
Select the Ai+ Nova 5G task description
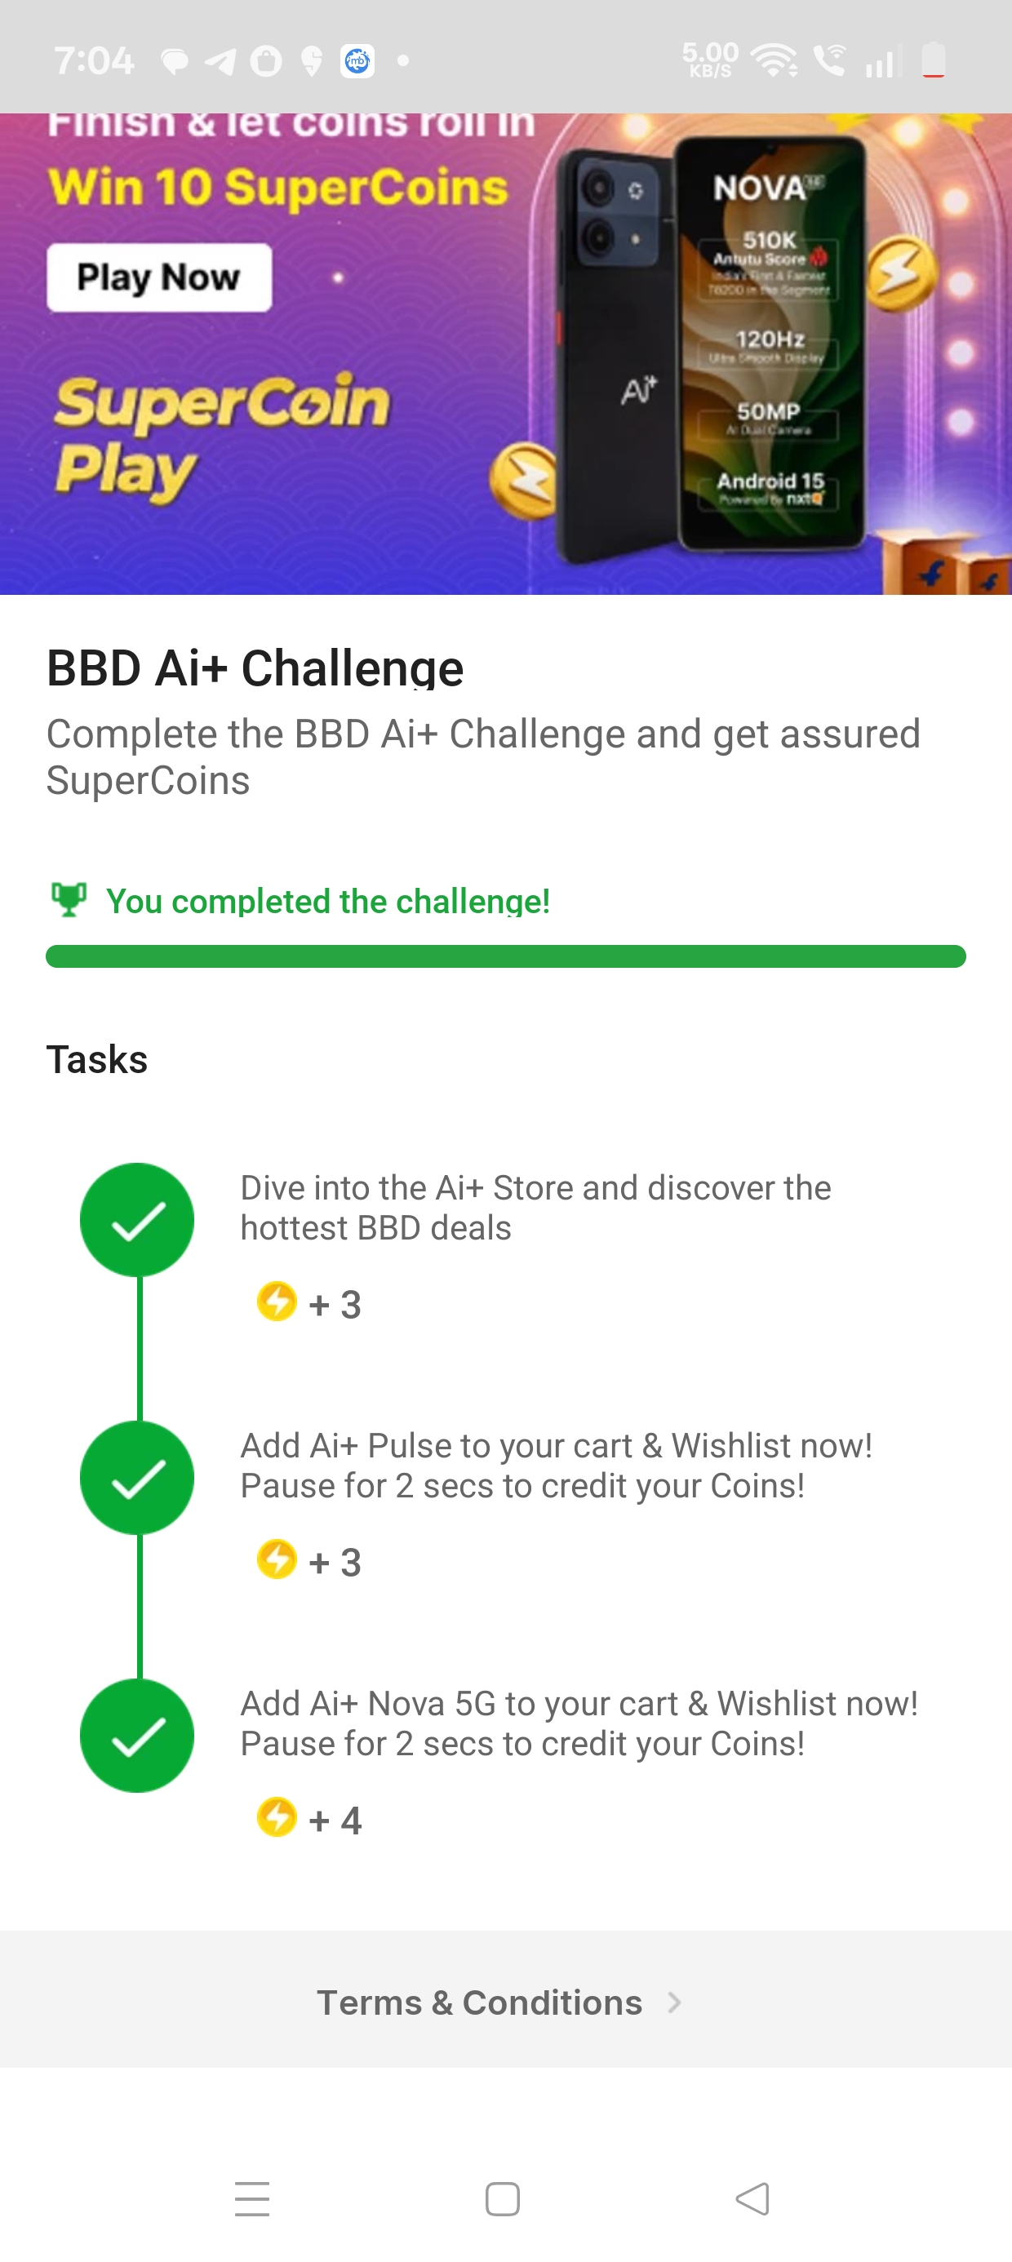579,1723
